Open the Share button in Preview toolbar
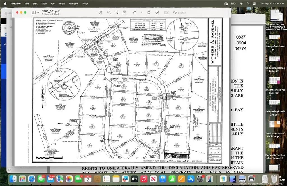Image resolution: width=287 pixels, height=186 pixels. (x=124, y=13)
